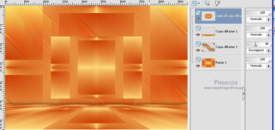Toggle visibility of the 40 opacity layer
The image size is (275, 130).
[198, 50]
